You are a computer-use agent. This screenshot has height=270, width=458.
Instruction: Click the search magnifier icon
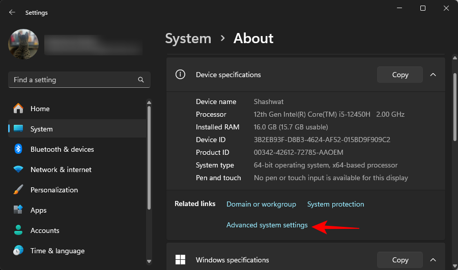141,80
